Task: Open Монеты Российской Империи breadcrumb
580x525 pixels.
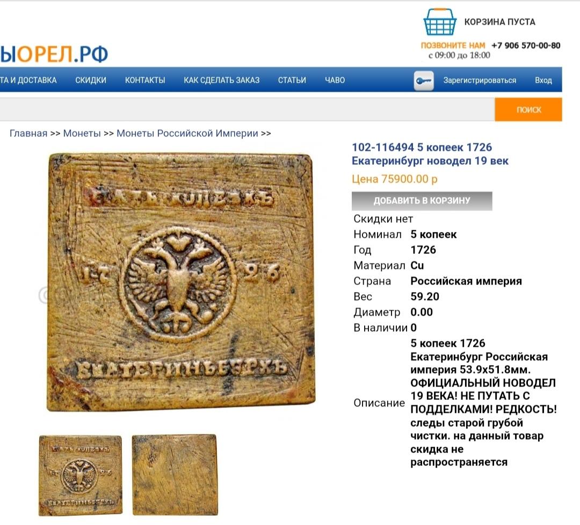Action: (x=187, y=133)
